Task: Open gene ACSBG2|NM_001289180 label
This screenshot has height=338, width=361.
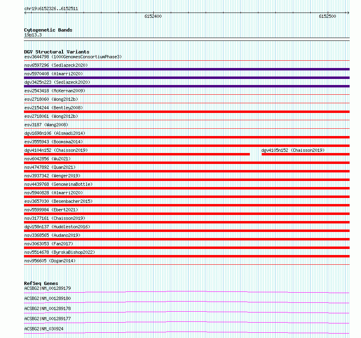Action: (x=47, y=298)
